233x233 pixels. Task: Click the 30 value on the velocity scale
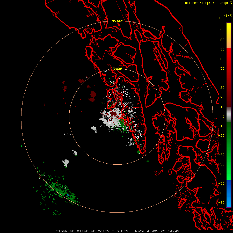point(222,88)
